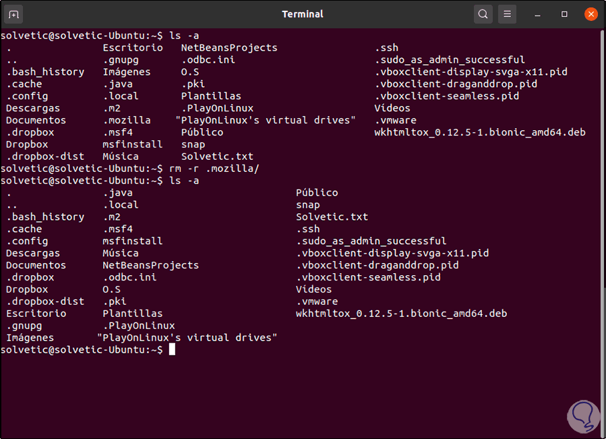Click the .mozilla entry in first listing
This screenshot has width=606, height=439.
click(127, 120)
